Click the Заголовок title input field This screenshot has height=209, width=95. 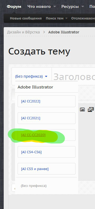click(x=73, y=77)
